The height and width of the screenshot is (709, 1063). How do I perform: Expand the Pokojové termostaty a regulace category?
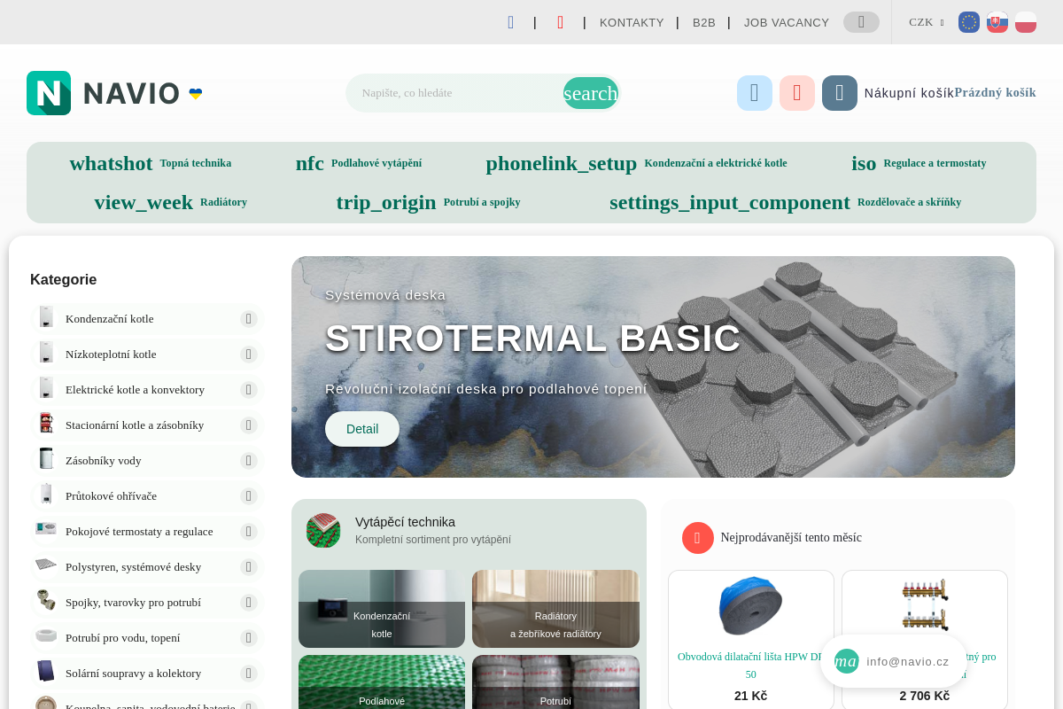pos(249,532)
